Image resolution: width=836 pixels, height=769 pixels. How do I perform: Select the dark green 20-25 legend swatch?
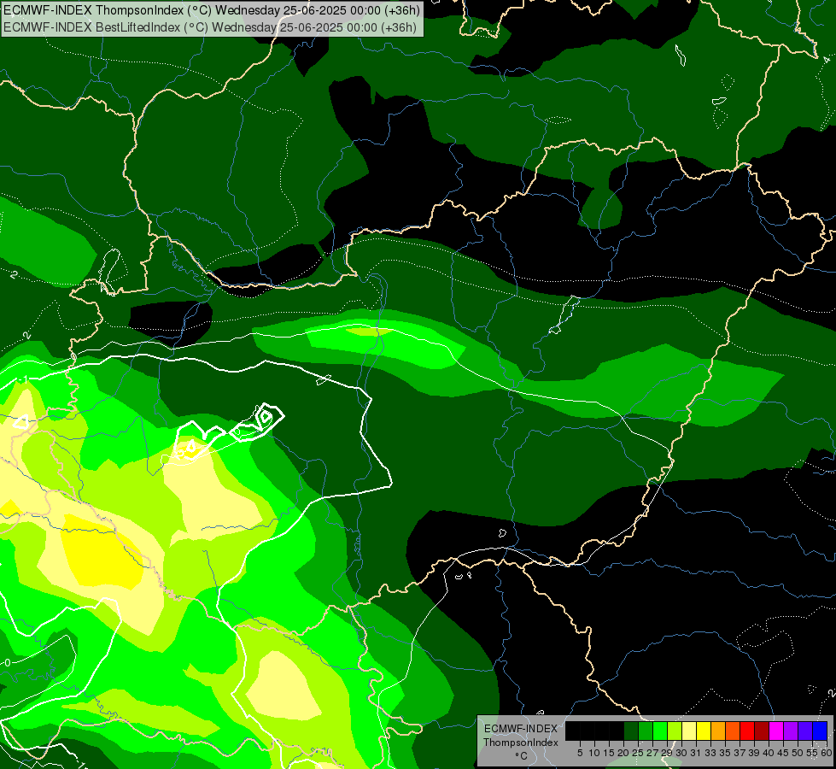[x=631, y=731]
